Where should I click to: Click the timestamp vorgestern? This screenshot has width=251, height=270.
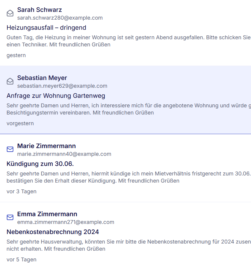click(20, 123)
